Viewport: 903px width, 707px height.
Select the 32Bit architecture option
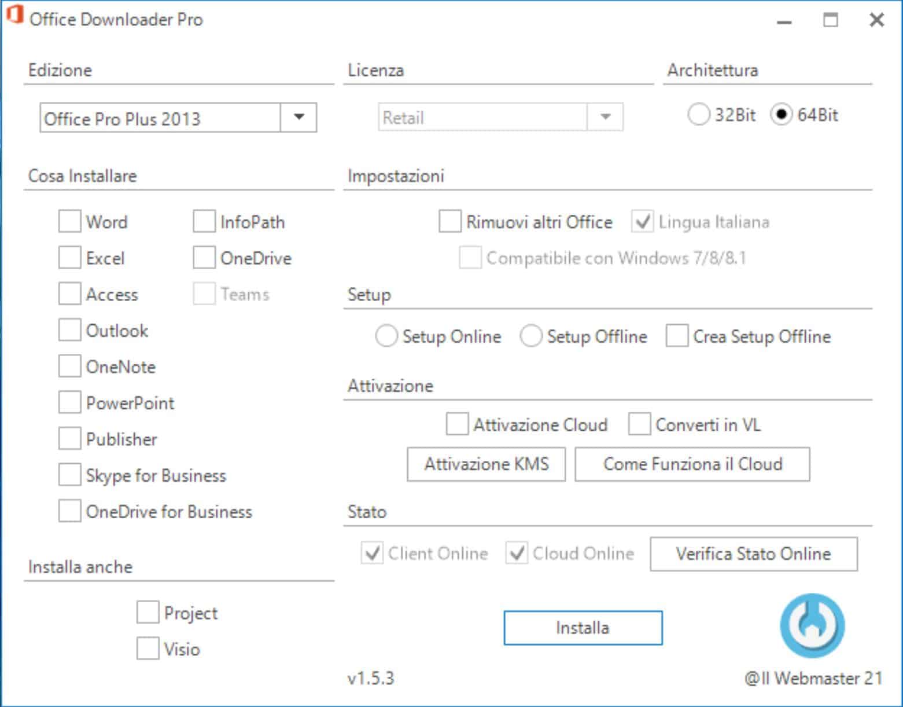tap(698, 115)
